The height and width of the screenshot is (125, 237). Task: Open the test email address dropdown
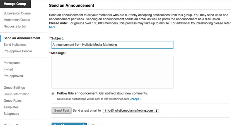point(131,111)
